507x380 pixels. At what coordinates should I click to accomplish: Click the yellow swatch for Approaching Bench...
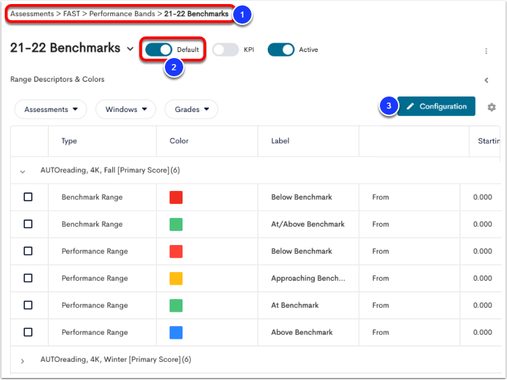tap(176, 278)
